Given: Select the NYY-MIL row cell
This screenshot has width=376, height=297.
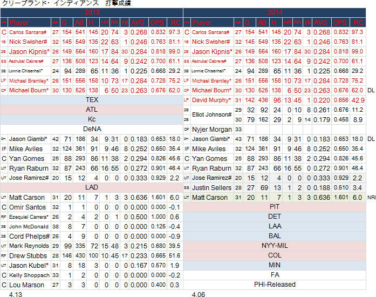Looking at the screenshot, I should 275,246.
